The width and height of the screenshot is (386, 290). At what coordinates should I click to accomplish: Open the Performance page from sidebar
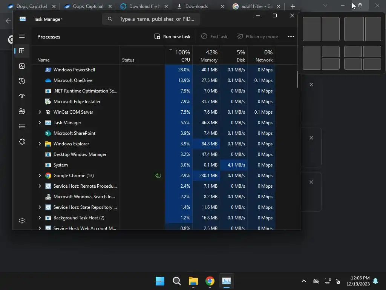click(x=21, y=66)
